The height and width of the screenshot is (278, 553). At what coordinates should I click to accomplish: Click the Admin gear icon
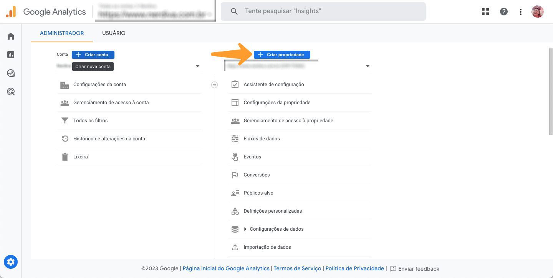tap(11, 262)
